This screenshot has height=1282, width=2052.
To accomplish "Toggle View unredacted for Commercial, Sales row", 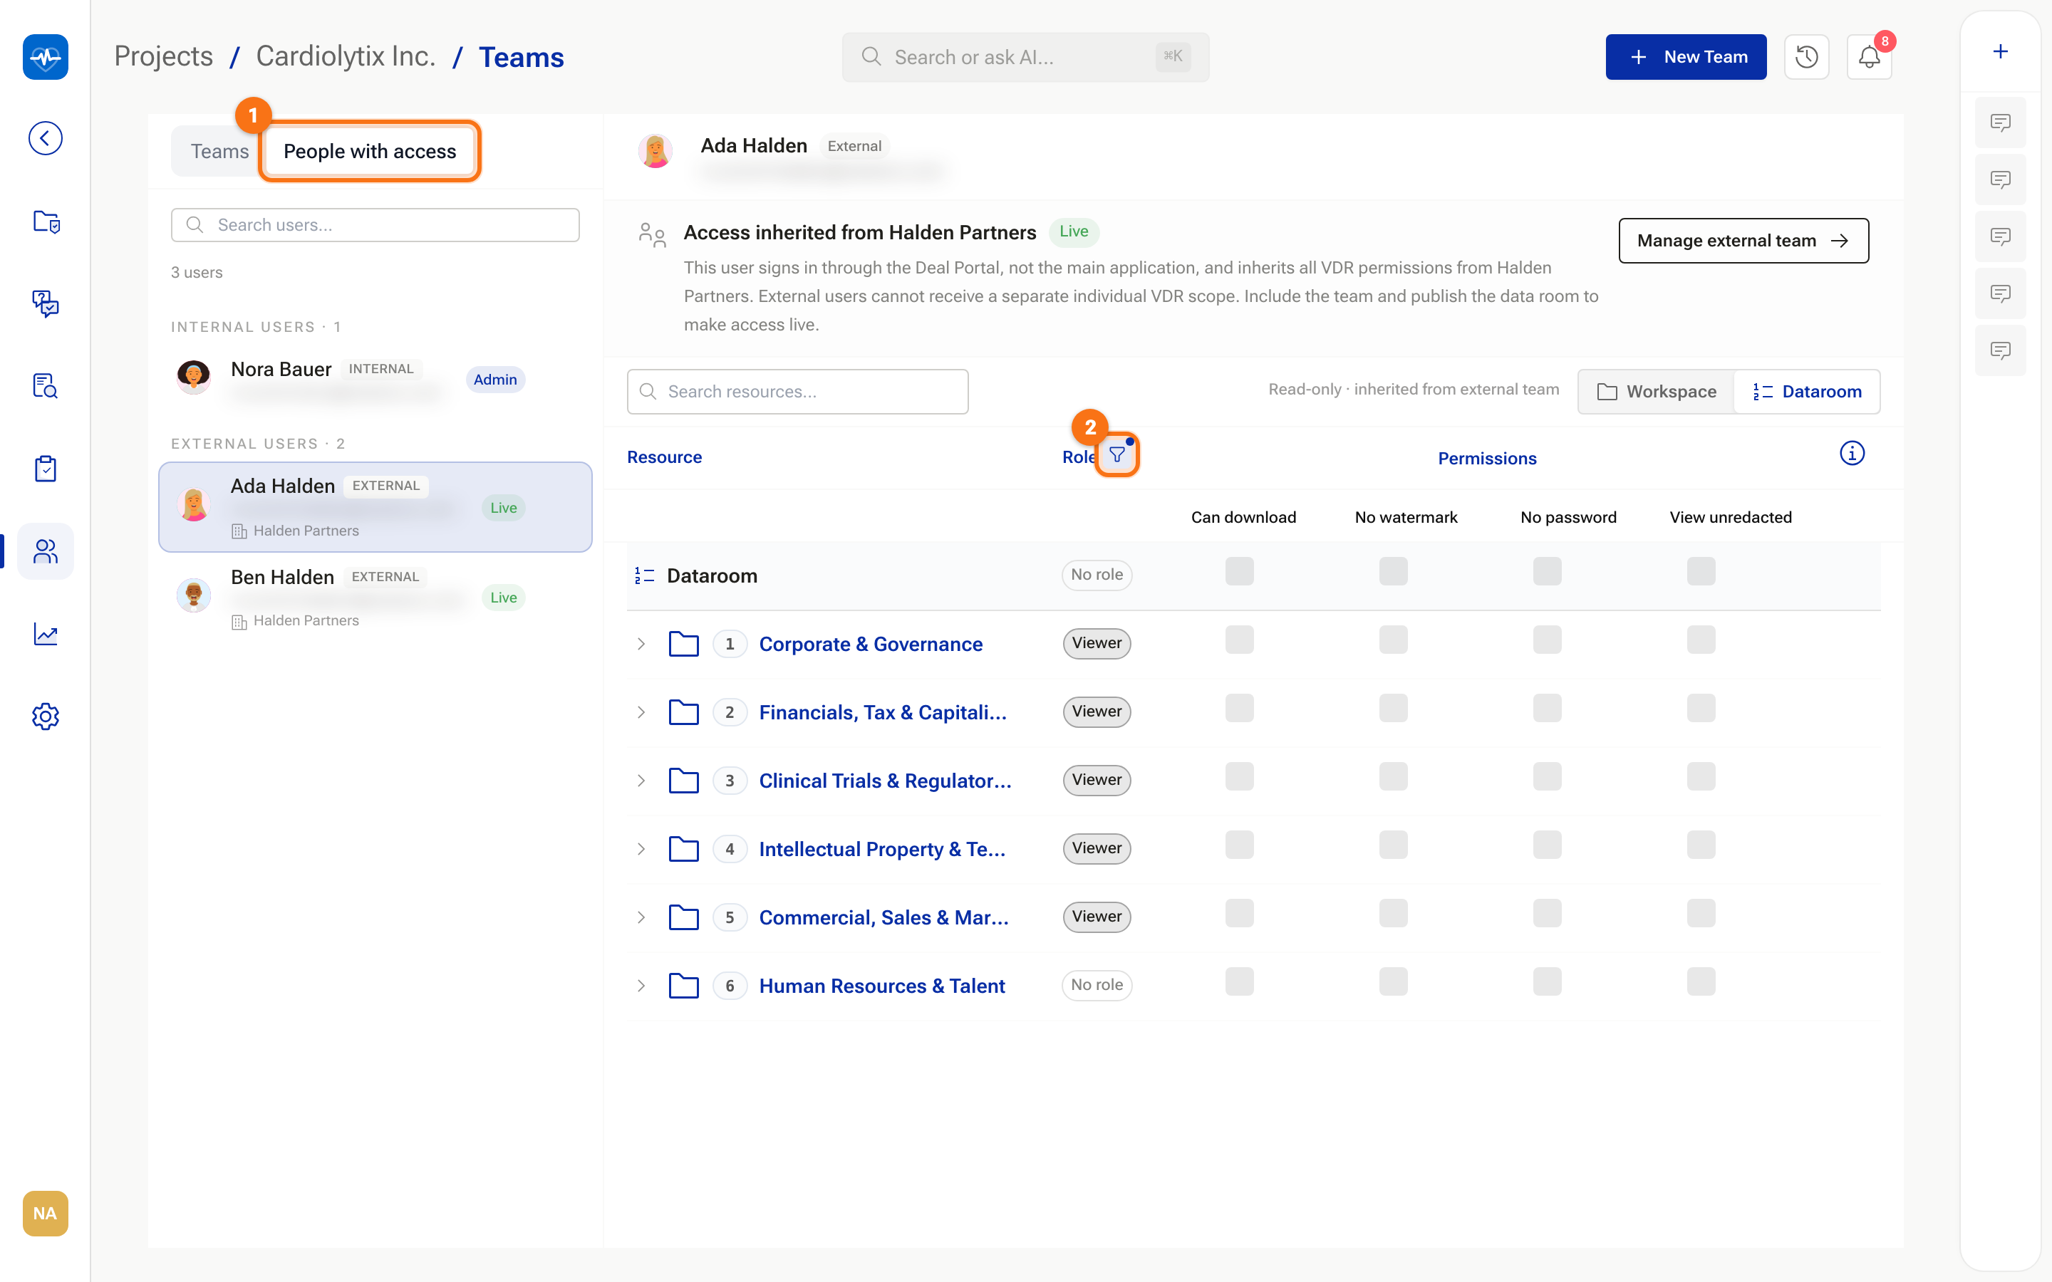I will [x=1701, y=913].
